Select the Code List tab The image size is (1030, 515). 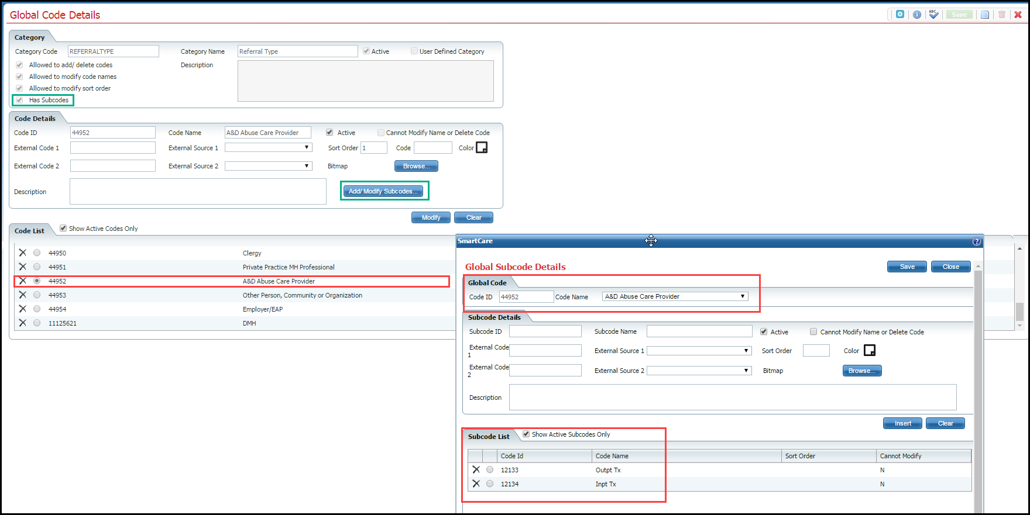pyautogui.click(x=29, y=231)
